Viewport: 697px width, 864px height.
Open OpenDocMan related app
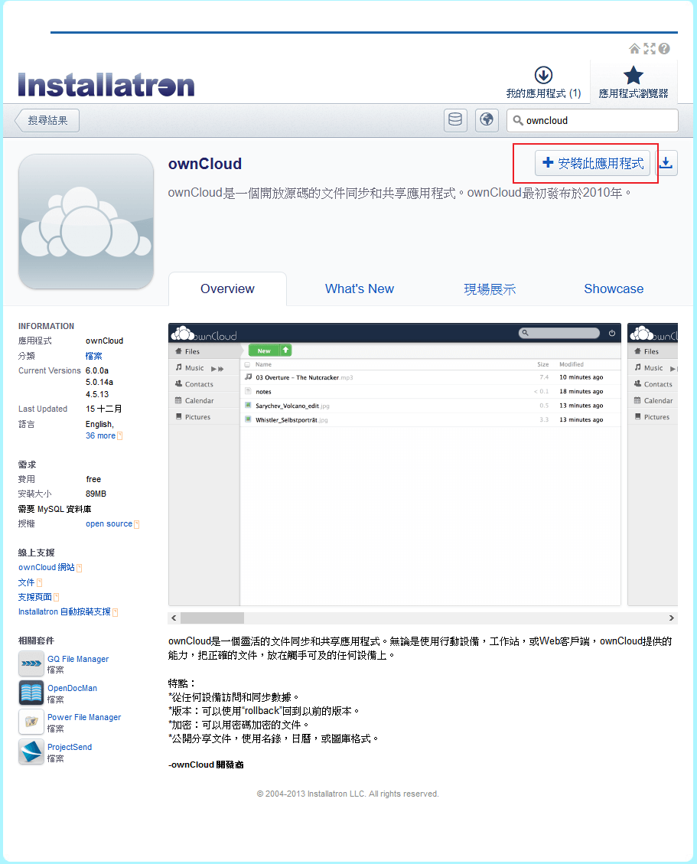pos(72,688)
